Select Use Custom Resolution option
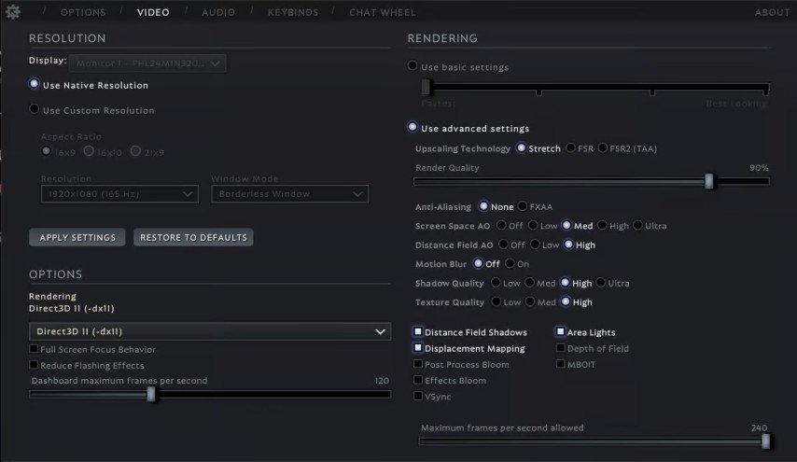The height and width of the screenshot is (462, 797). (x=35, y=110)
